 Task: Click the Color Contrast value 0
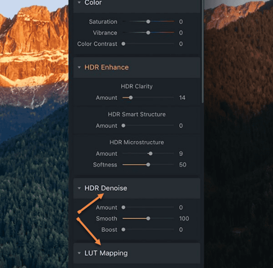[181, 44]
